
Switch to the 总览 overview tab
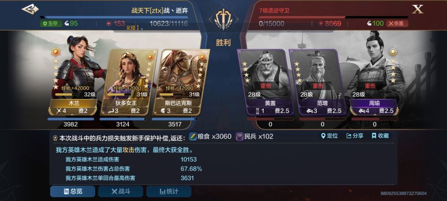(73, 191)
